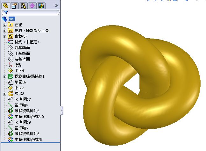Select the 上基準面 top plane
206x151 pixels.
(x=22, y=54)
